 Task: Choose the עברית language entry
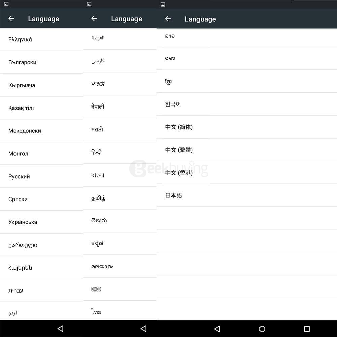[x=16, y=290]
